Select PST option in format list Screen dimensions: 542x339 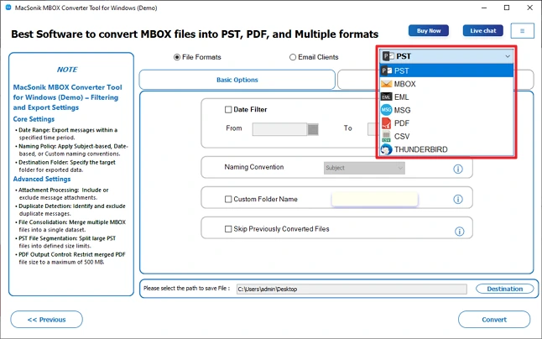(x=446, y=70)
